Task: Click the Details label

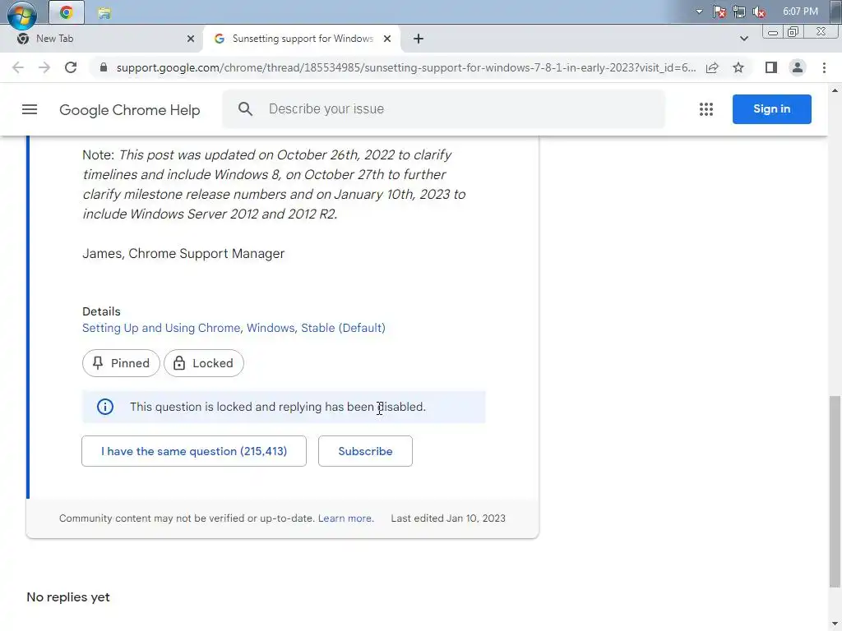Action: point(101,311)
